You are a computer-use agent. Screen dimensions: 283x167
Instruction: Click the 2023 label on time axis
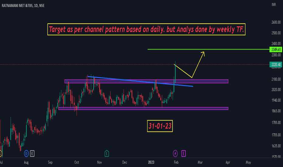(x=151, y=162)
